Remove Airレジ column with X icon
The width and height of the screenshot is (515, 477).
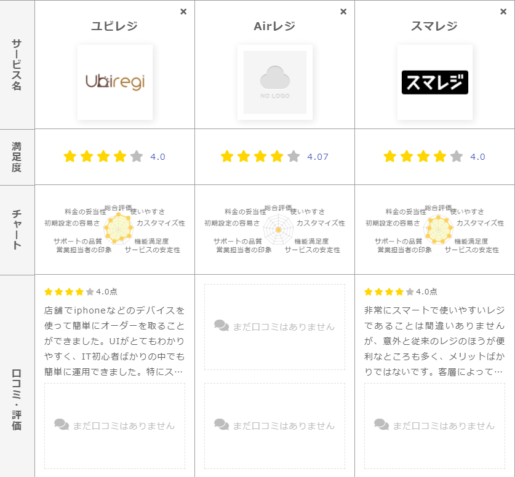pyautogui.click(x=343, y=12)
